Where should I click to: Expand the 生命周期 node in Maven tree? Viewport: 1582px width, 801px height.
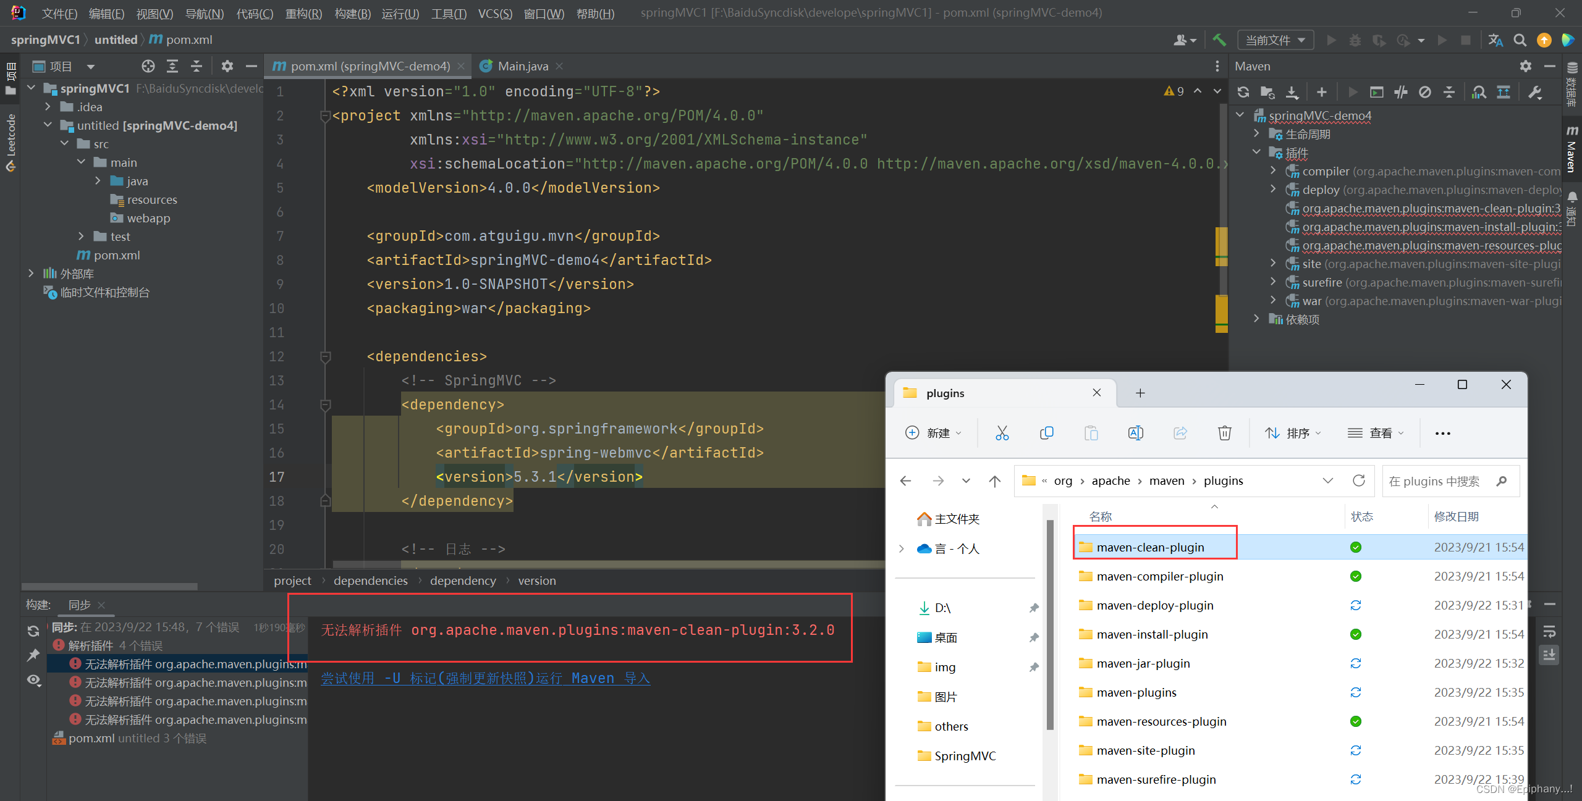click(x=1256, y=134)
